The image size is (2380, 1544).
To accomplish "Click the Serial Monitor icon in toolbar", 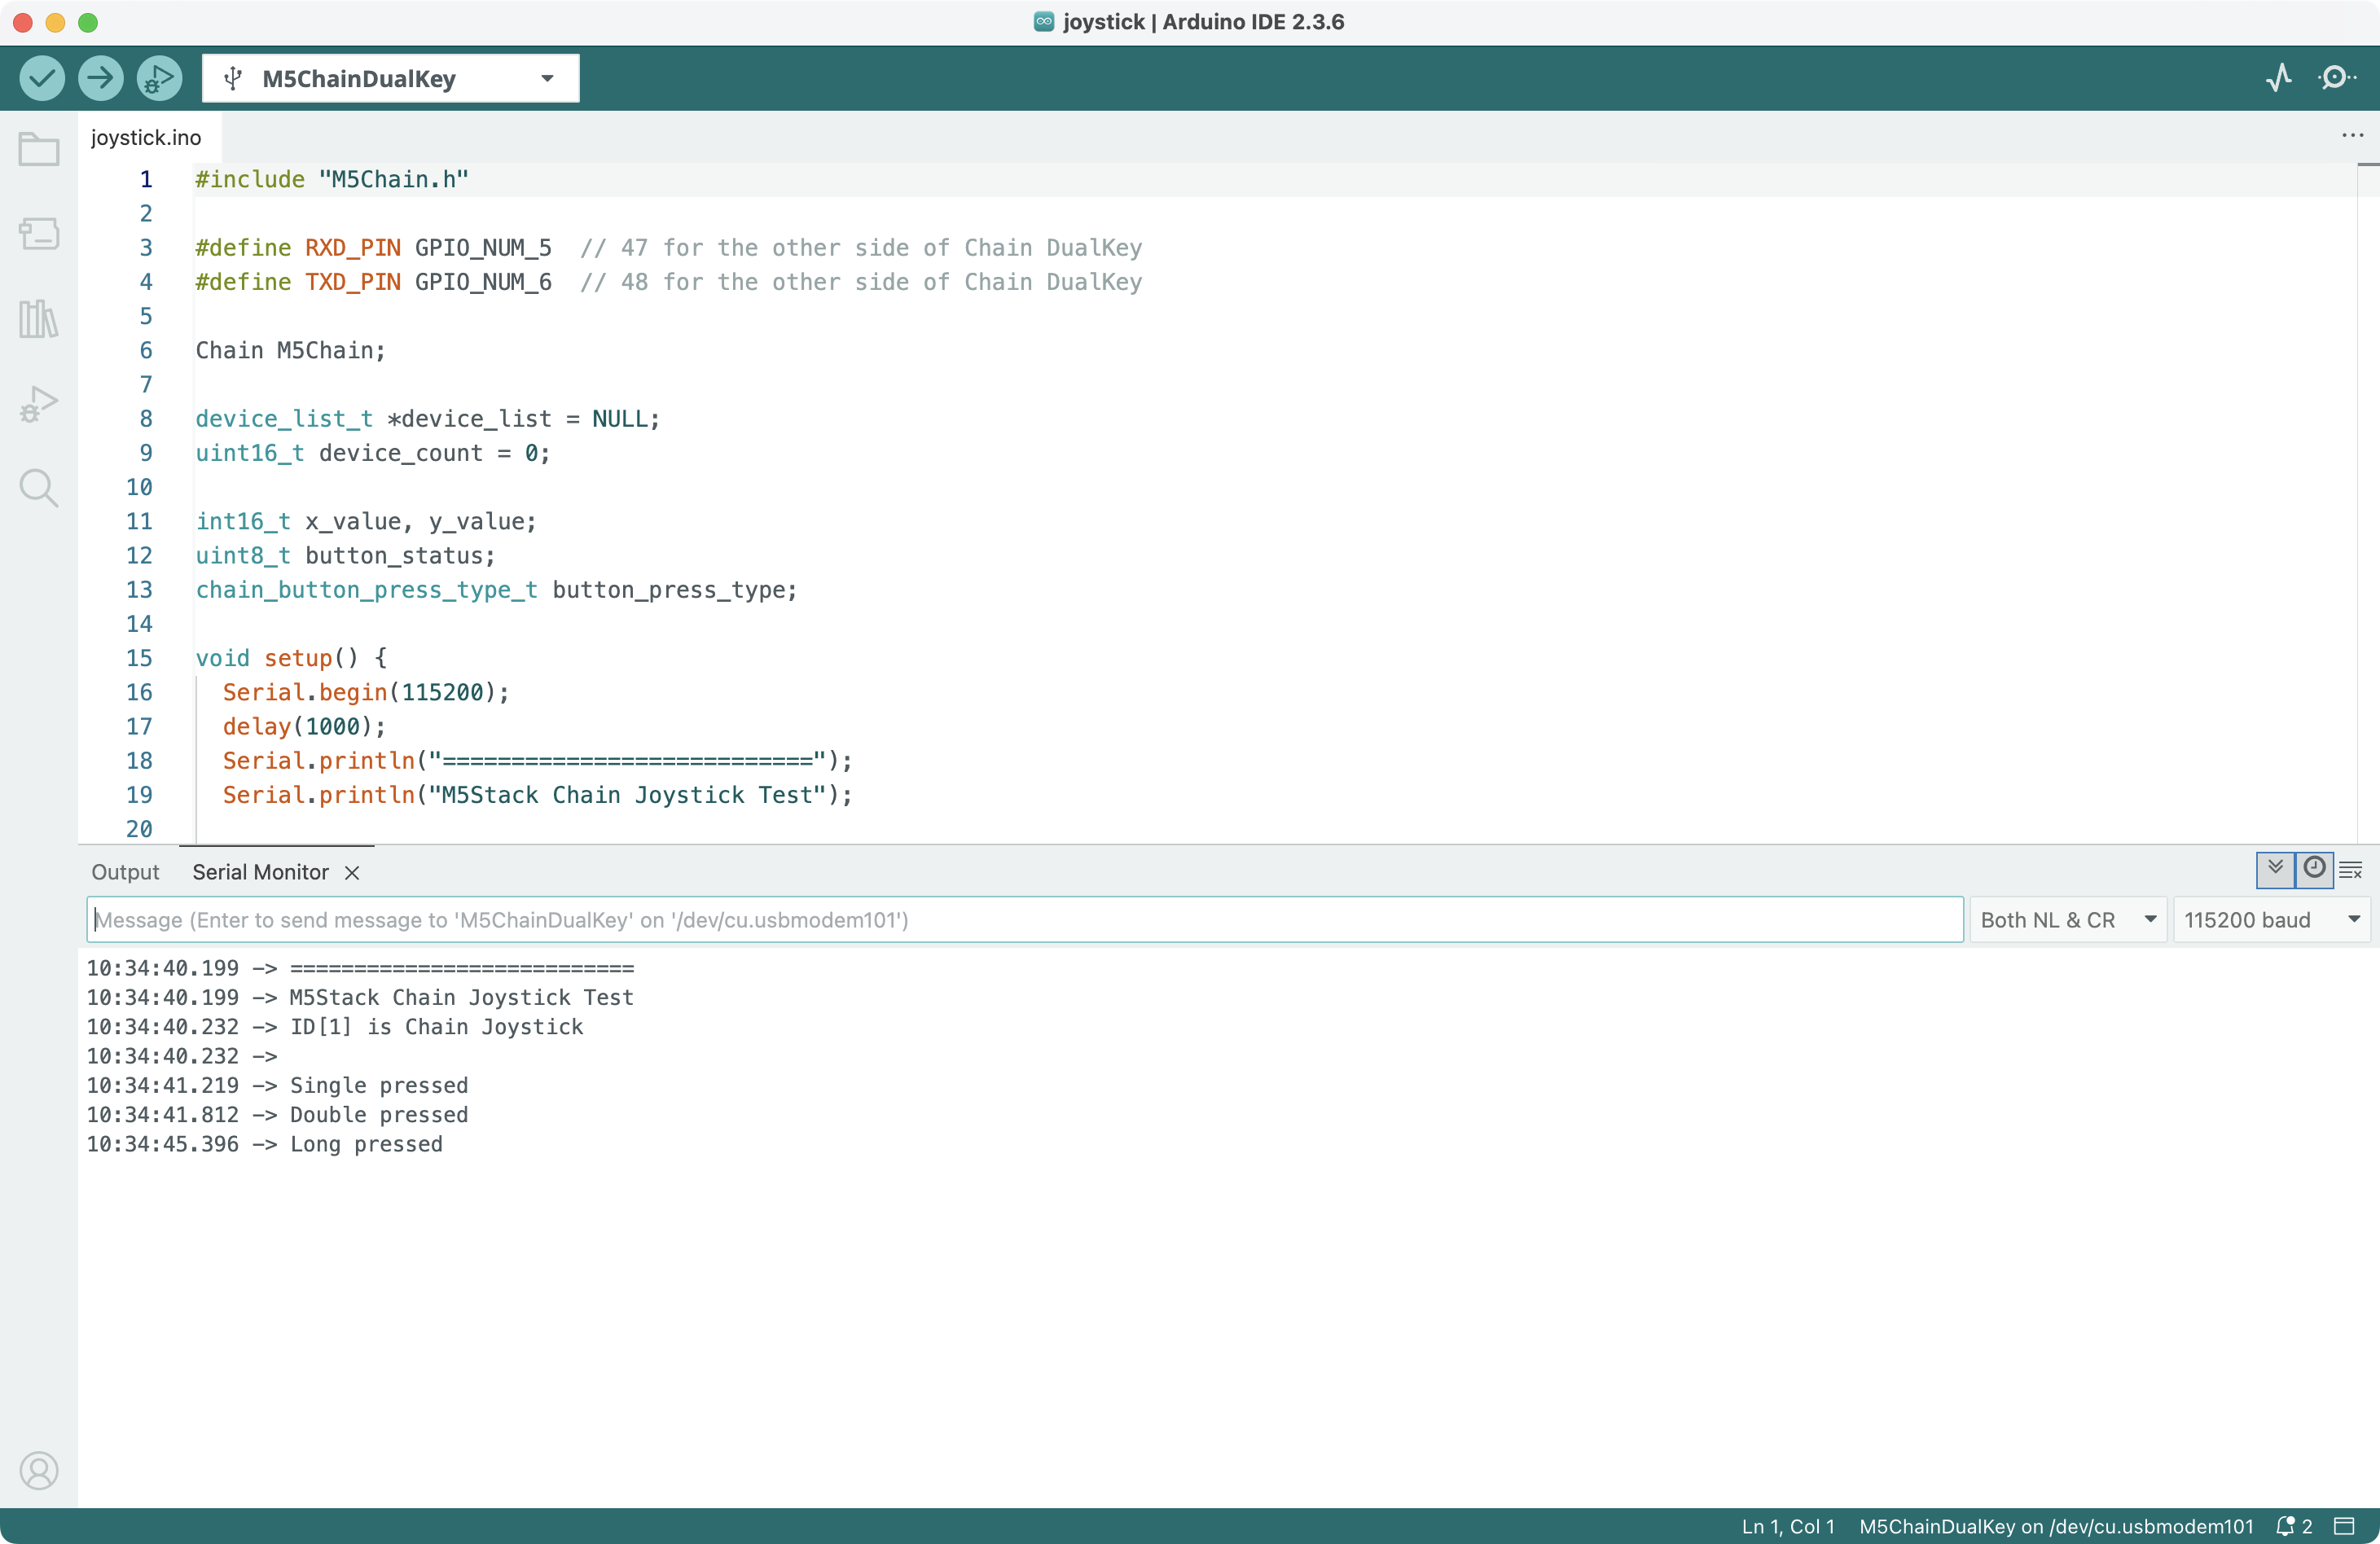I will 2336,78.
